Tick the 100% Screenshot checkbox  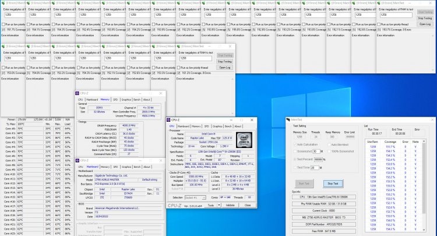click(x=330, y=151)
